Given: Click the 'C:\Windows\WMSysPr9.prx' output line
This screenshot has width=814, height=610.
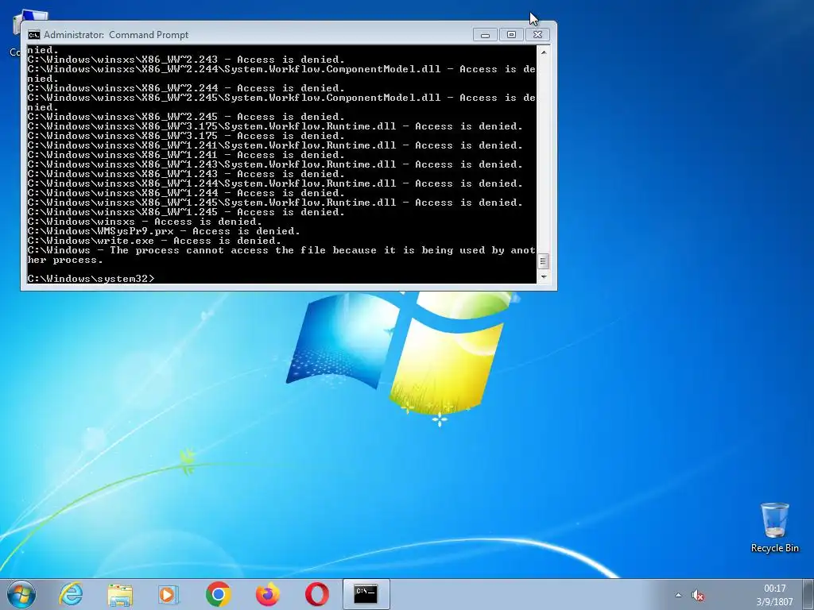Looking at the screenshot, I should click(164, 231).
